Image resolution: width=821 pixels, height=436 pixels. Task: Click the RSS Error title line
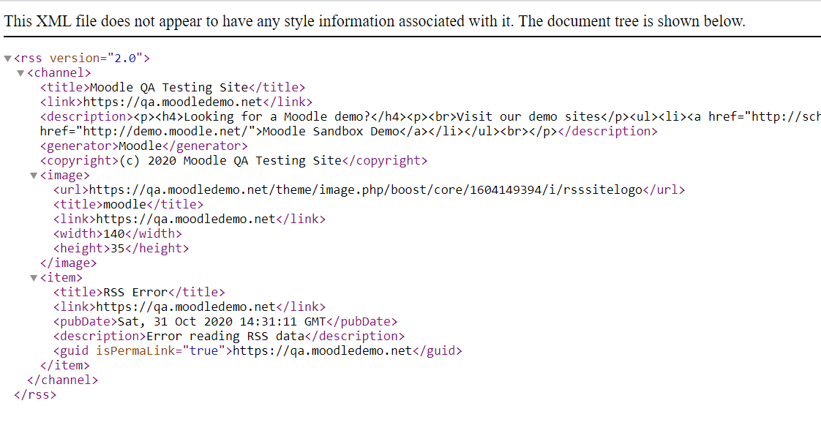click(139, 293)
